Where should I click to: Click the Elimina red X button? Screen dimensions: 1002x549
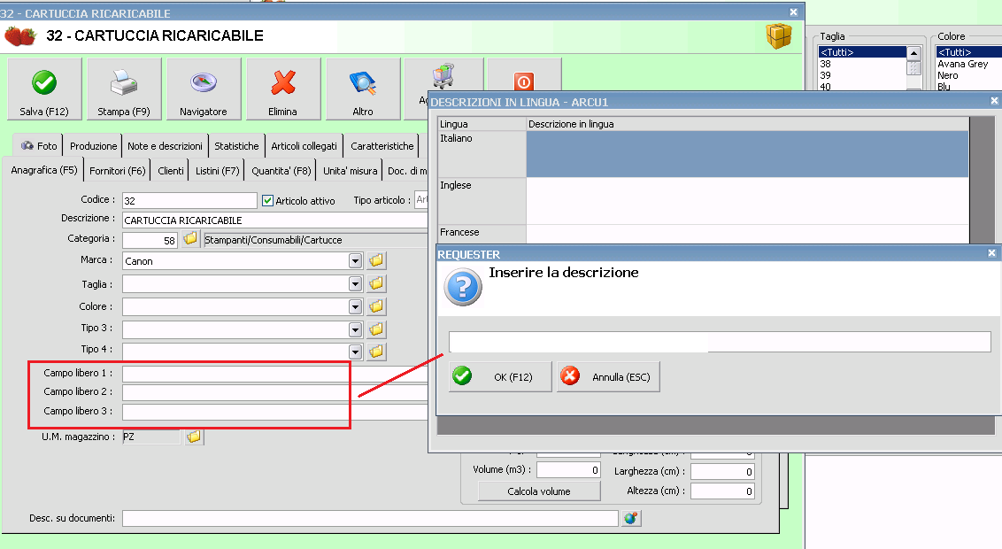tap(282, 89)
